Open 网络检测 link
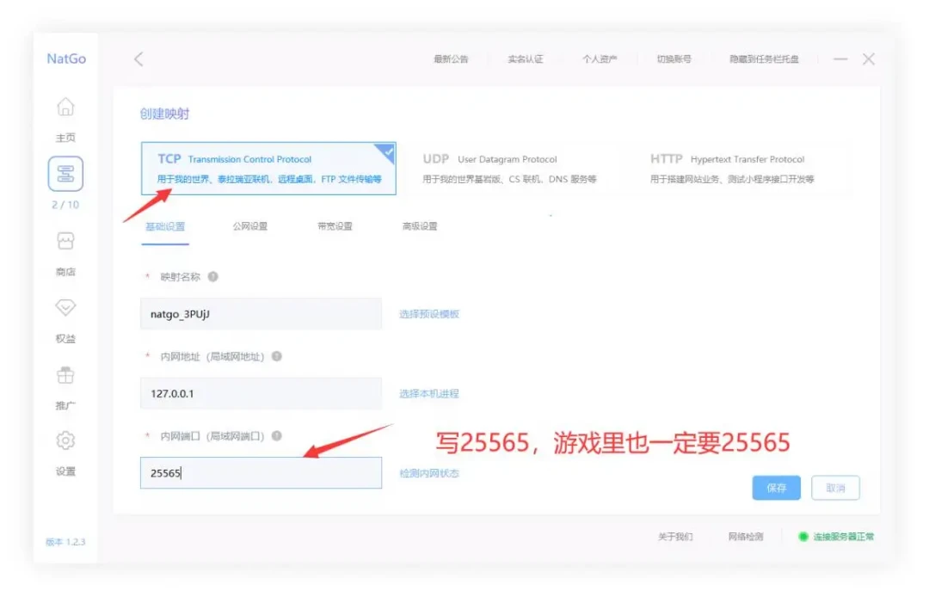Screen dimensions: 929x597 click(746, 537)
